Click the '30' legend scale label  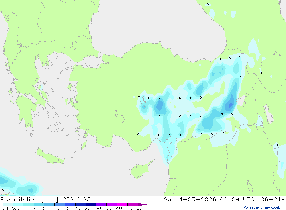coord(98,208)
